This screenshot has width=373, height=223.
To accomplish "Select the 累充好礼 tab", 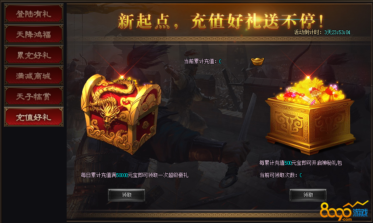I will [x=34, y=55].
